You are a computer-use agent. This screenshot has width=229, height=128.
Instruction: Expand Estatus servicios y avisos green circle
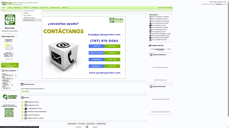[x=22, y=118]
